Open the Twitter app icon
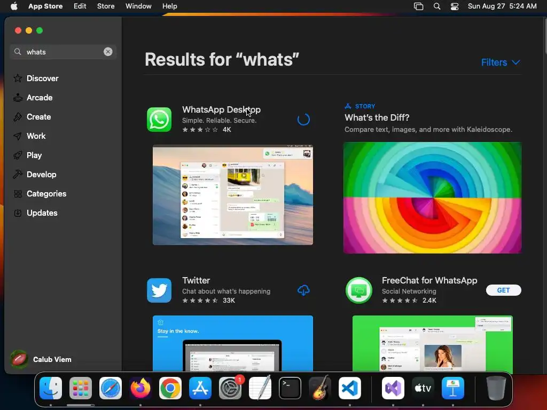The image size is (547, 410). (x=159, y=290)
